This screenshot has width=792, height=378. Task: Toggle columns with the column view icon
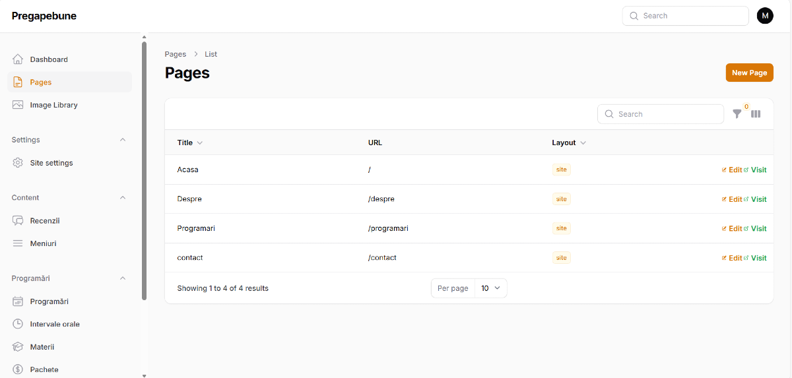pos(756,114)
